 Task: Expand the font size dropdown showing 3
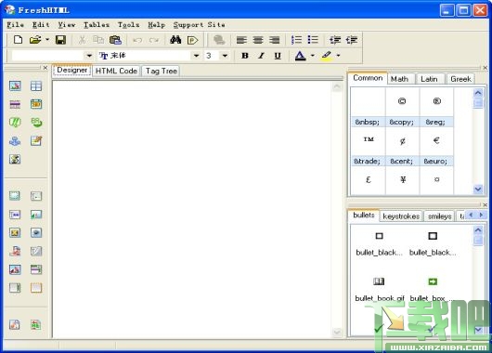225,56
